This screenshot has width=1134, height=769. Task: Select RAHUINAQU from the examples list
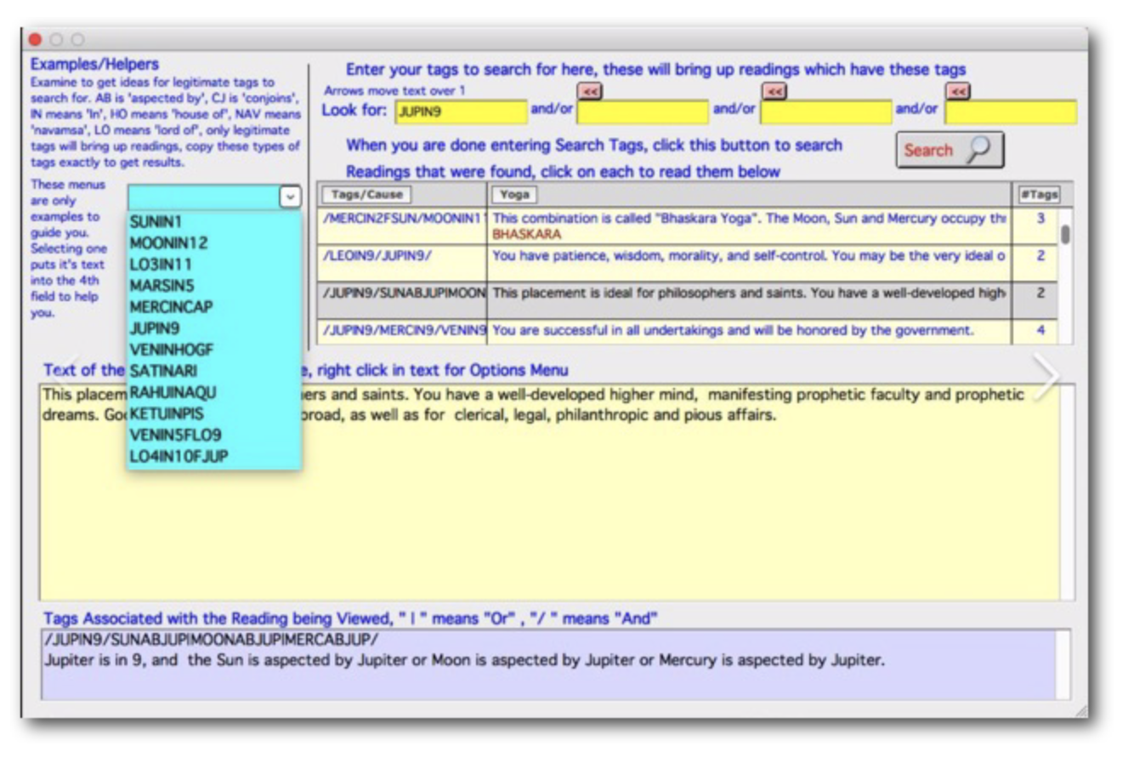[173, 392]
